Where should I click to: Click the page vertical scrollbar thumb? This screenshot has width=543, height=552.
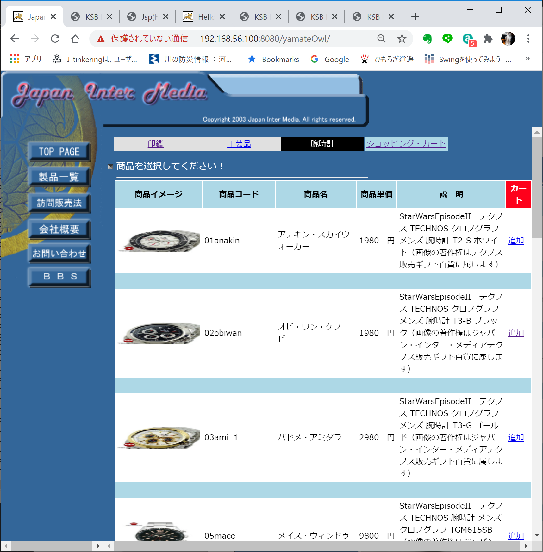tap(537, 187)
